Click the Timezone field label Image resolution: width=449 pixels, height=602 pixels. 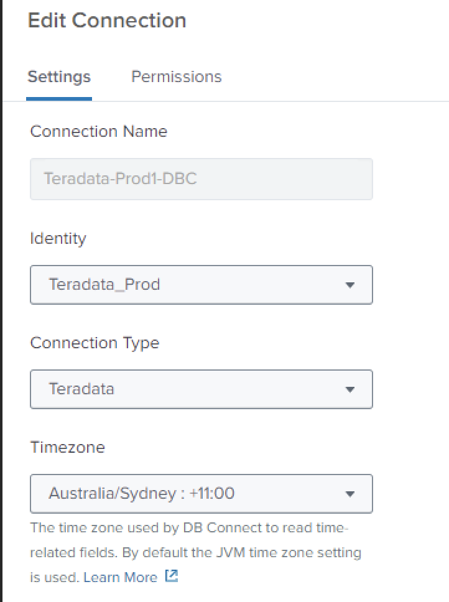[67, 447]
